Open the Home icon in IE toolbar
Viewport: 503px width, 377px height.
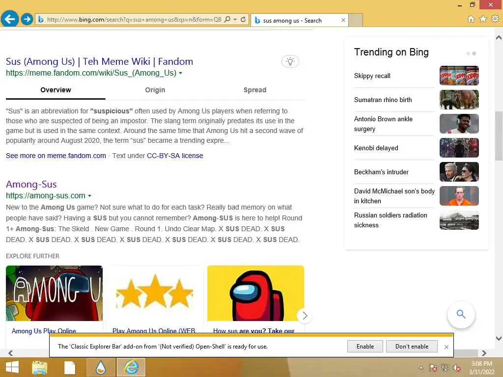click(471, 19)
